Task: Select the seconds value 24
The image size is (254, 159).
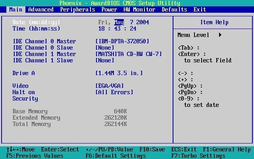Action: coord(133,29)
